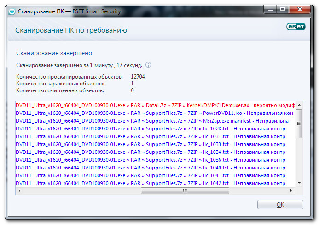The height and width of the screenshot is (225, 319).
Task: Select the PowerDVD11.ico log row
Action: tap(156, 113)
